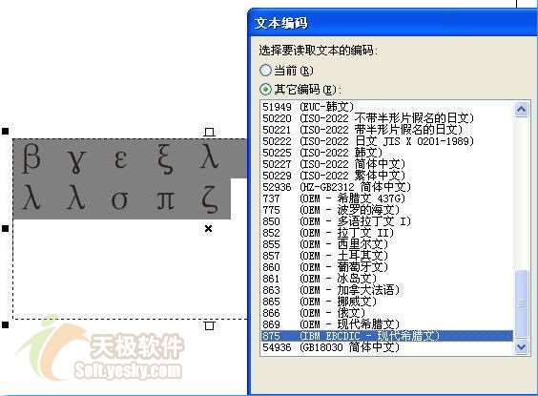Click the encoding list scrollbar thumb
538x396 pixels.
click(522, 303)
